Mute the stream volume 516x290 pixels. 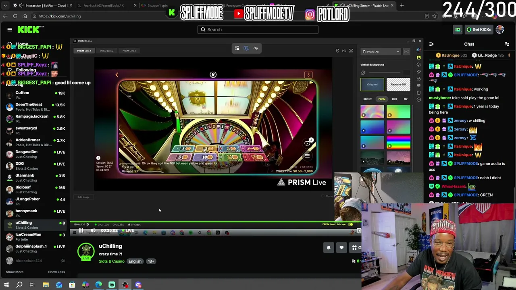[x=93, y=231]
